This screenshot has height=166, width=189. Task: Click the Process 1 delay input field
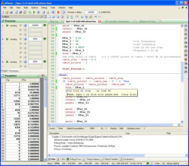91,12
